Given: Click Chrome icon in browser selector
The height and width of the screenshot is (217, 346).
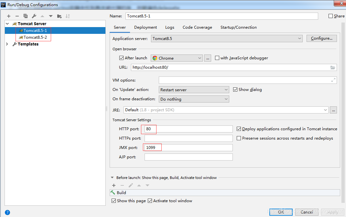Looking at the screenshot, I should click(x=155, y=58).
